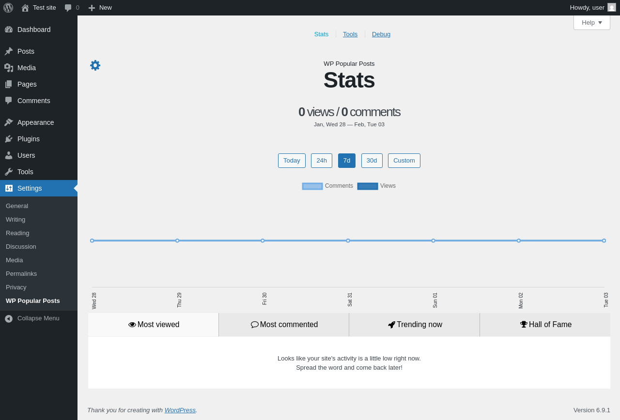The width and height of the screenshot is (620, 420).
Task: Click the plus icon beside New
Action: (x=92, y=8)
